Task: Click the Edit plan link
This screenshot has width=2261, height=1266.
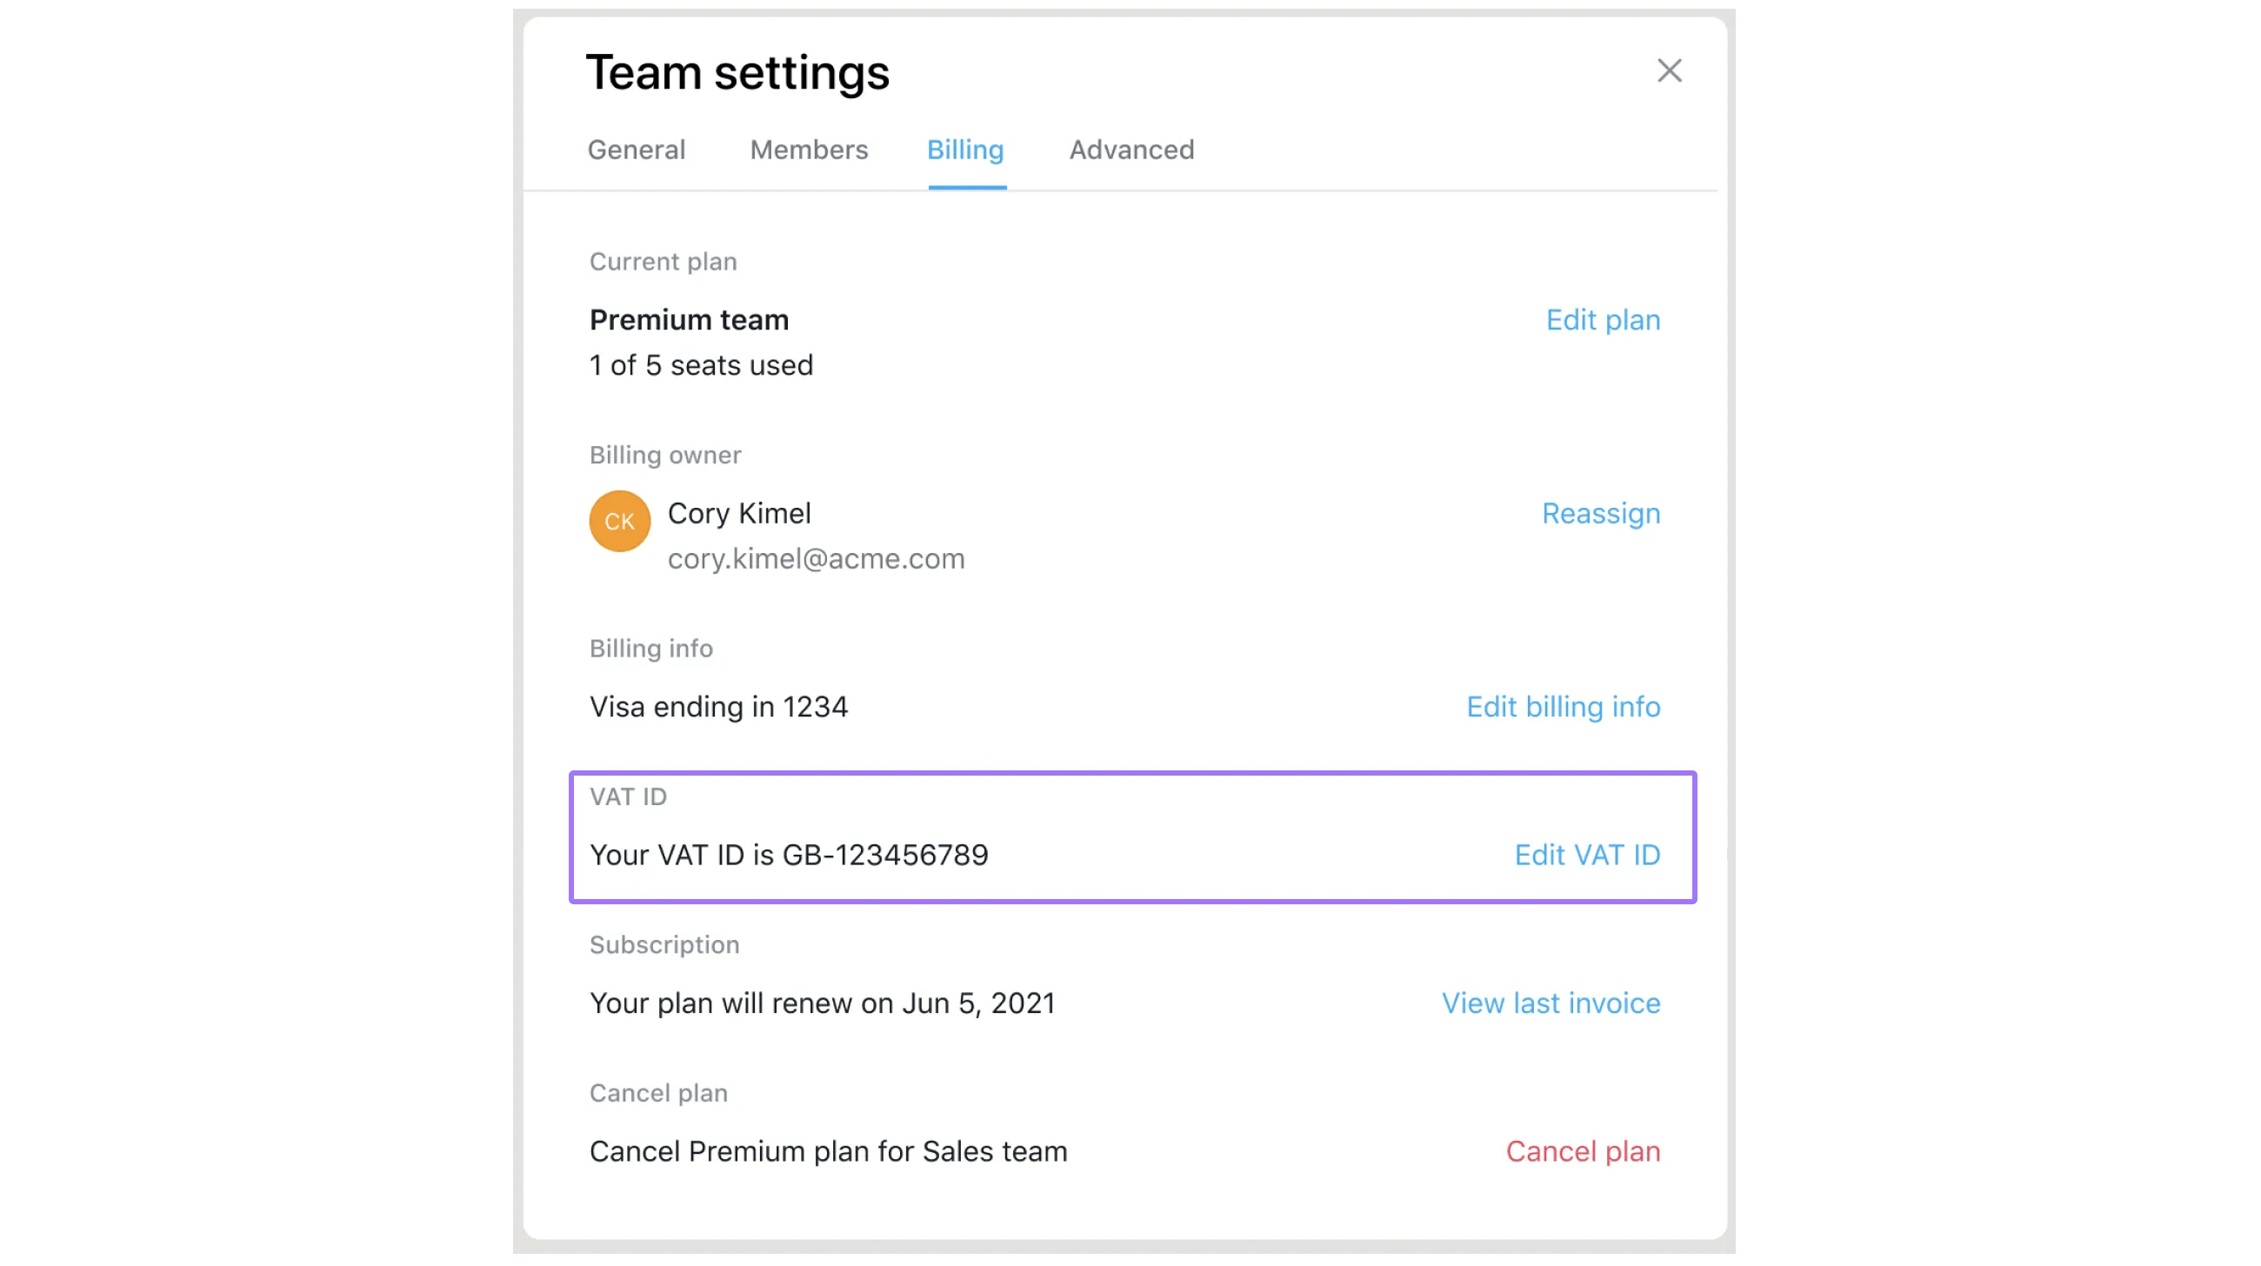Action: [x=1603, y=320]
